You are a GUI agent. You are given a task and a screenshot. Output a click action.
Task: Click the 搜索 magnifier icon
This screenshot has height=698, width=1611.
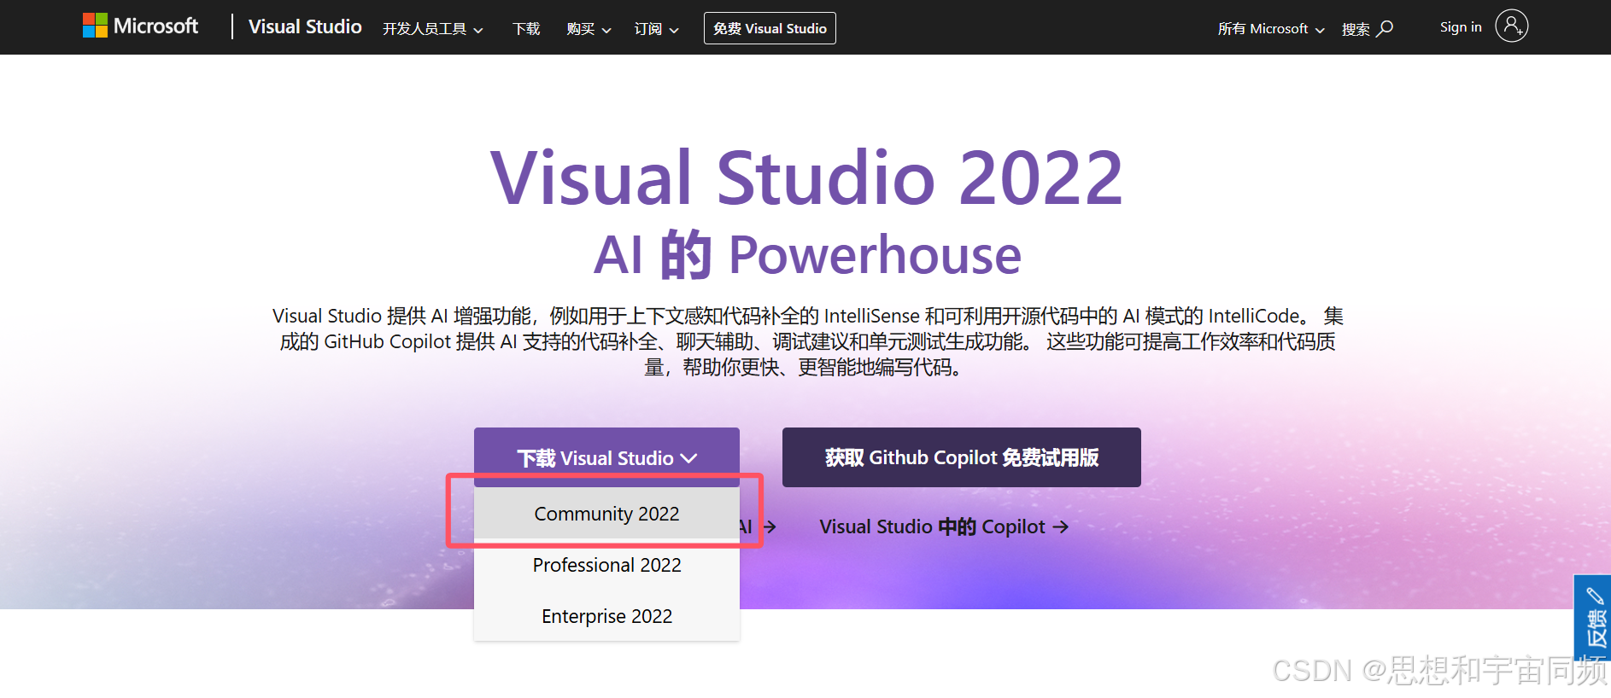[1385, 29]
